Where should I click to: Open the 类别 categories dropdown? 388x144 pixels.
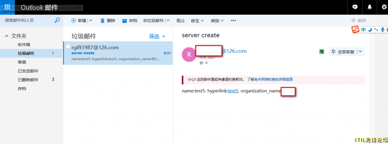tap(217, 21)
